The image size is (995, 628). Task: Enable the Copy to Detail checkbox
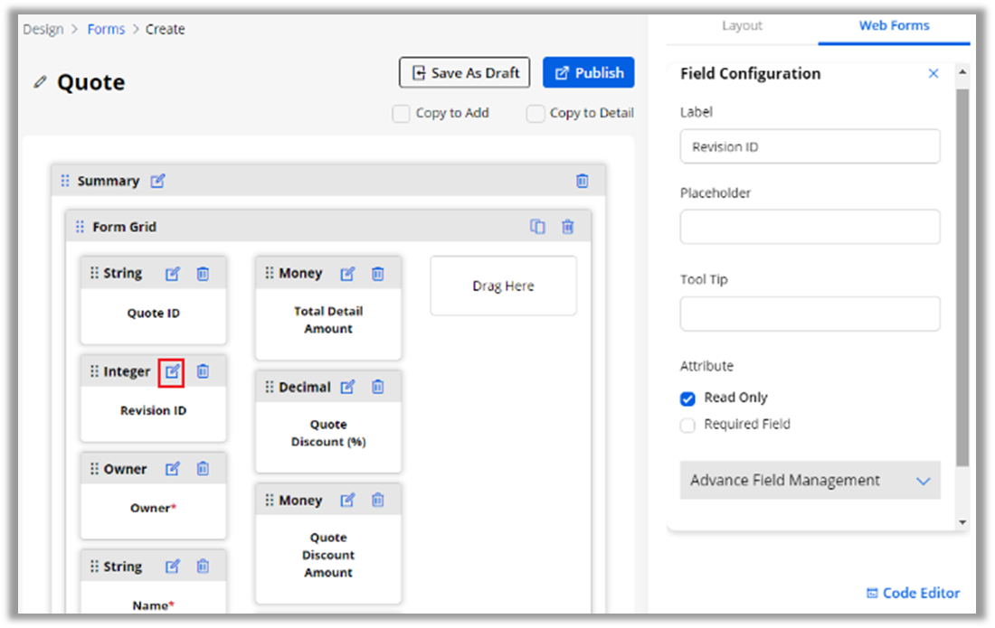(x=535, y=114)
